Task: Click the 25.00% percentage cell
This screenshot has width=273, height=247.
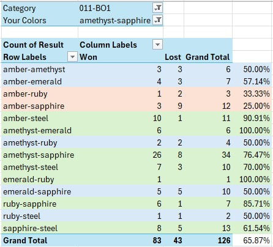Action: 252,106
